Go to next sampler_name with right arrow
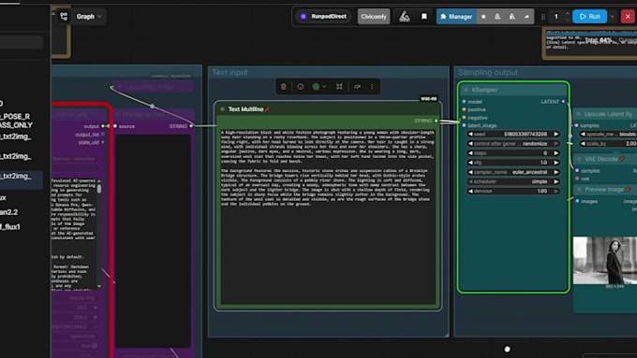 pos(556,172)
